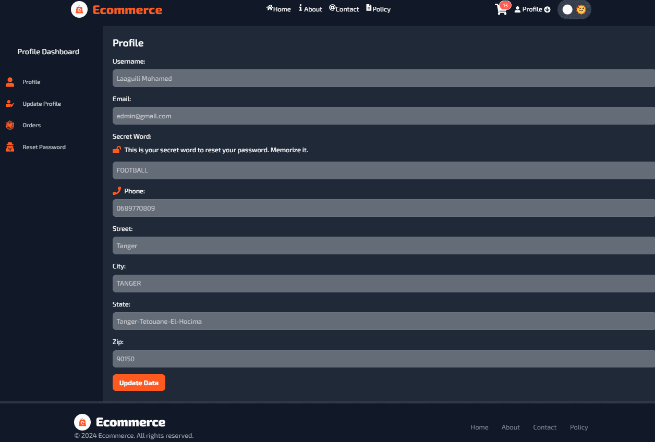The width and height of the screenshot is (655, 442).
Task: Click the shopping cart icon in header
Action: point(502,10)
